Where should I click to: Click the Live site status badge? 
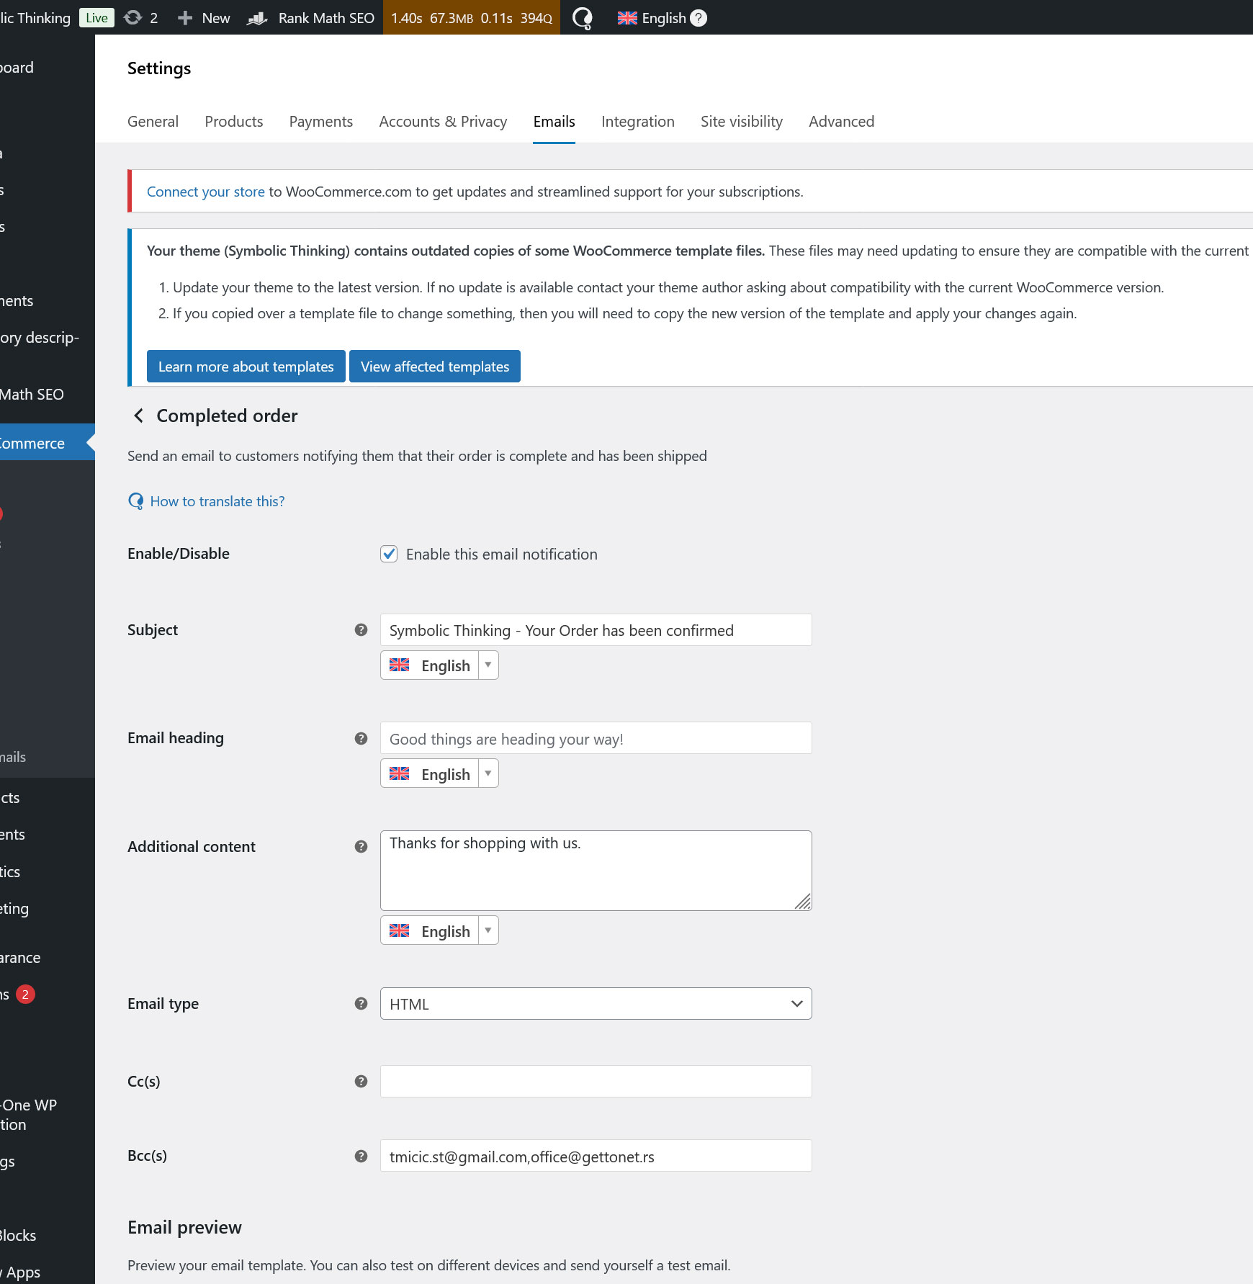[x=96, y=18]
